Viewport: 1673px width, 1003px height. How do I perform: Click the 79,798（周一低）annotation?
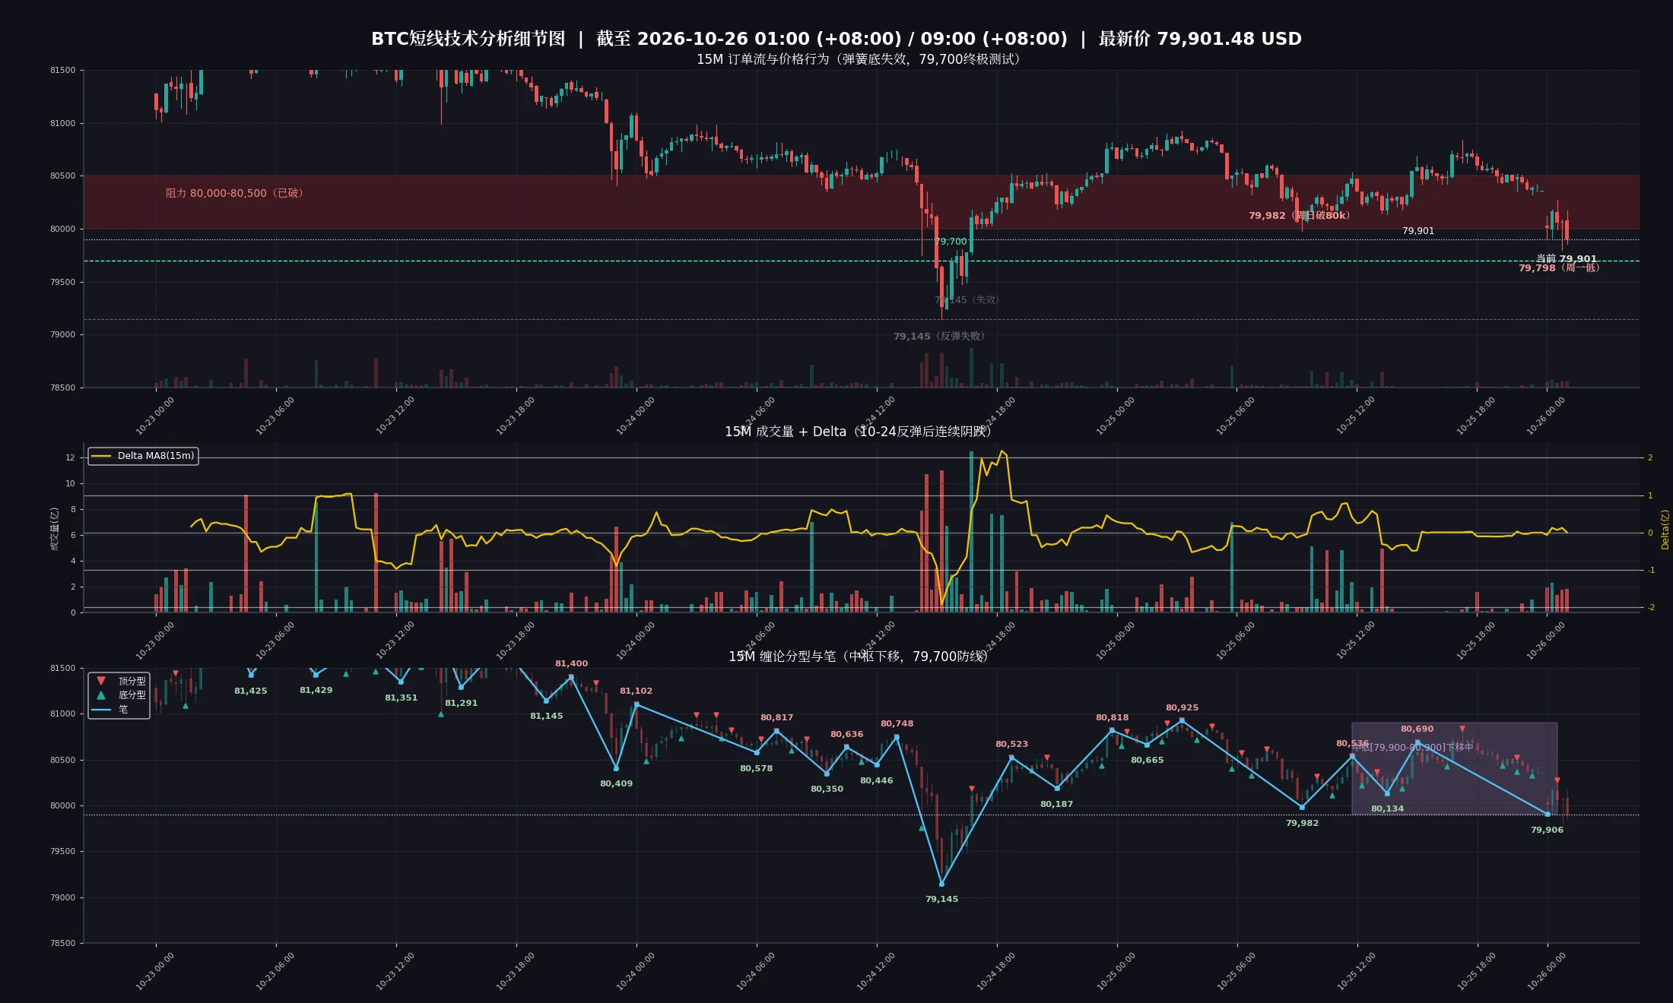1560,267
